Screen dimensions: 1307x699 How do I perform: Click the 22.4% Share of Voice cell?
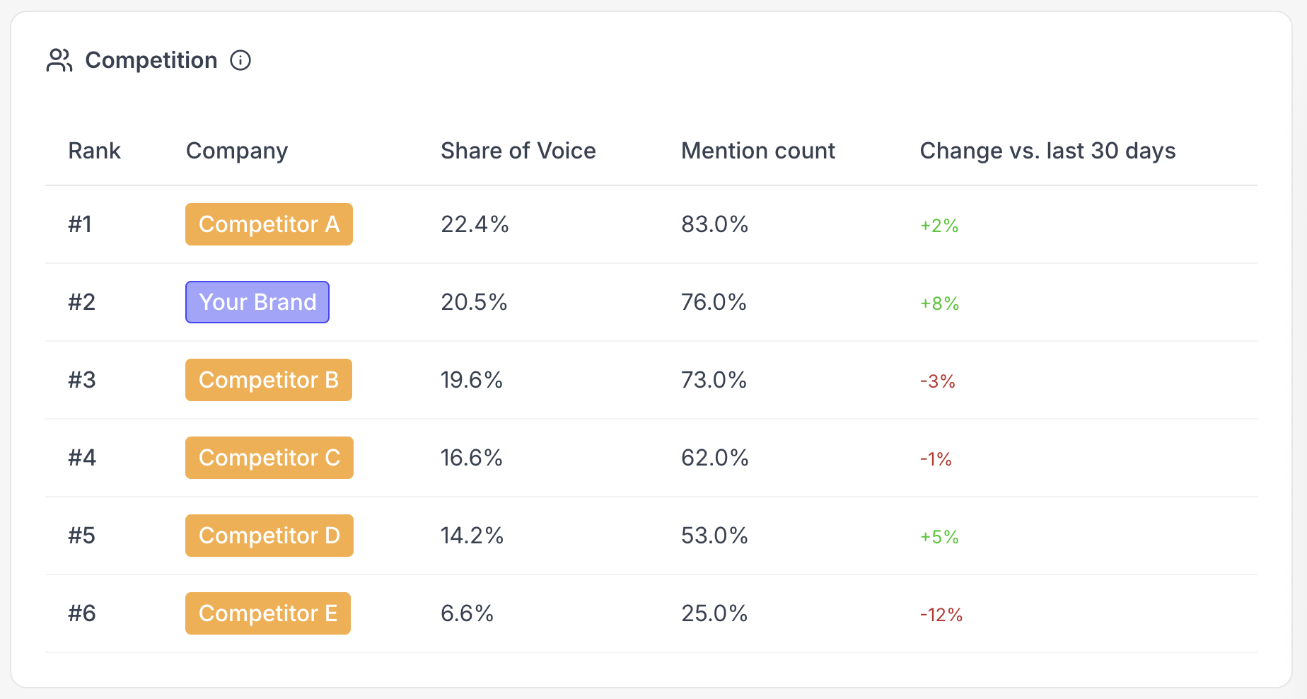pos(475,224)
